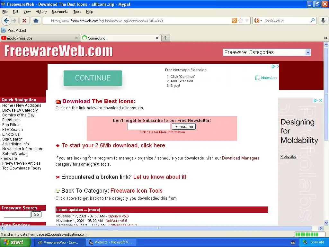Open the History menu
329x247 pixels.
pos(41,12)
